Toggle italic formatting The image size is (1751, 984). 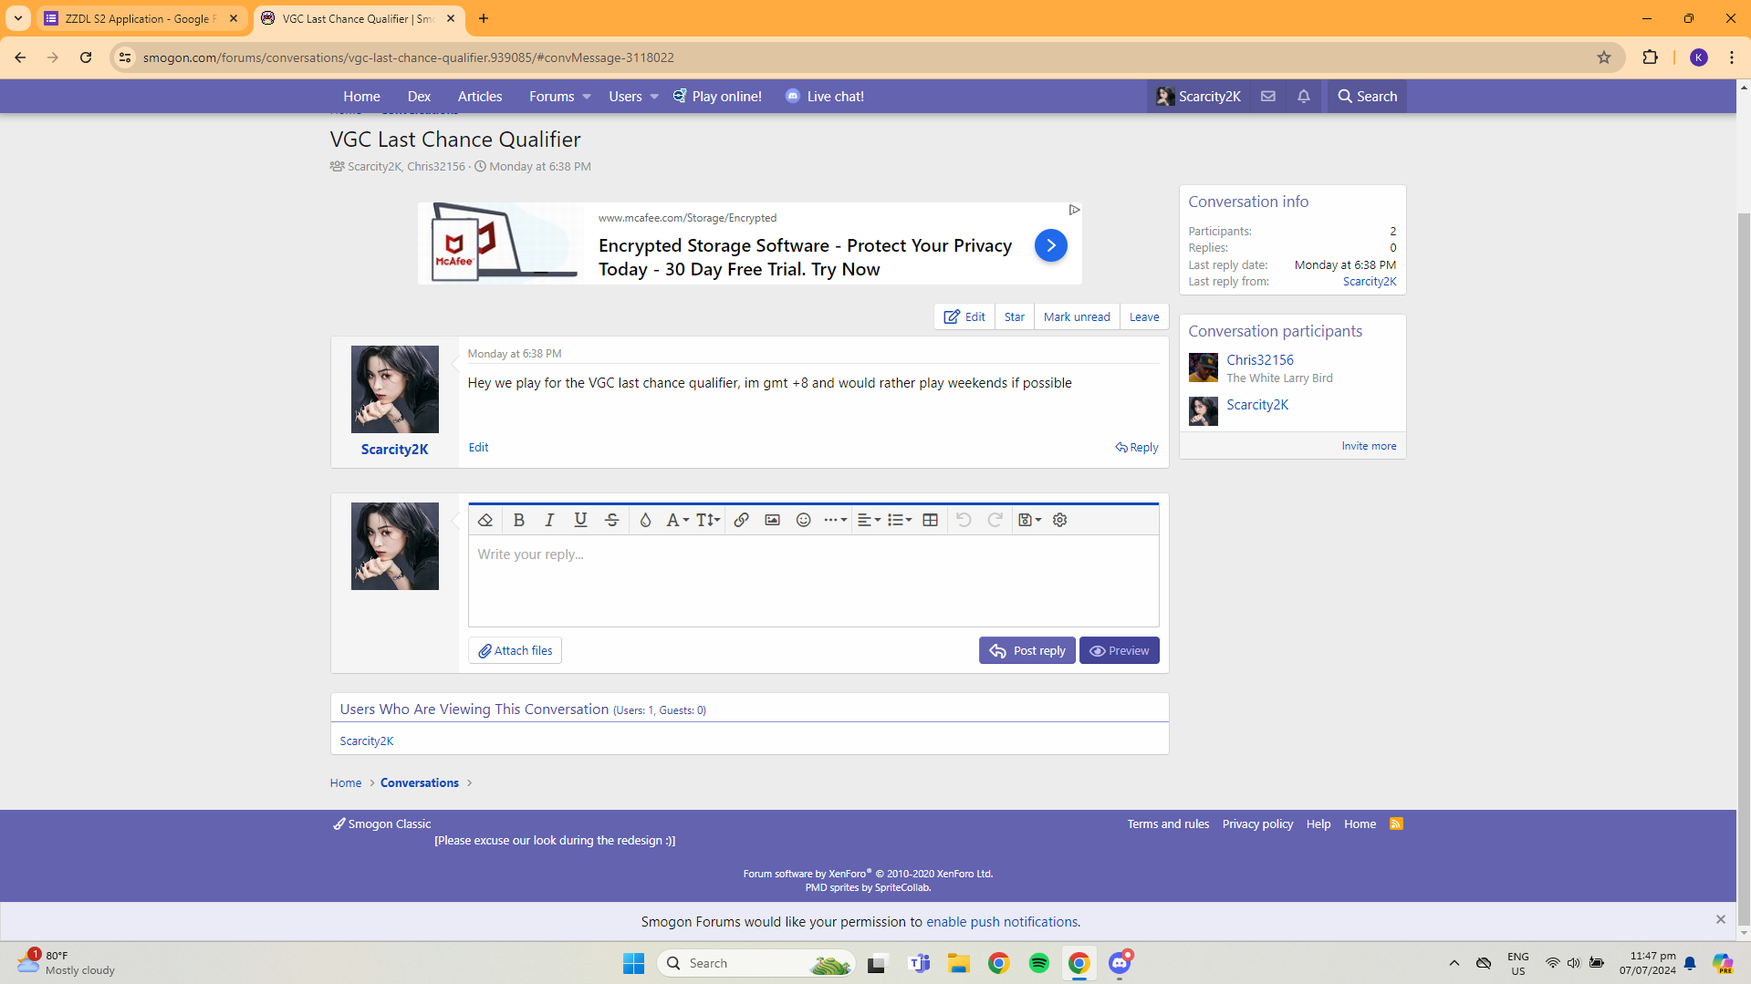(549, 520)
